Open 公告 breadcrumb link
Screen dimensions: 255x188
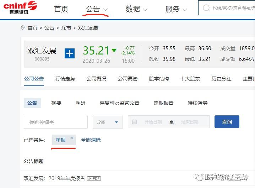[49, 28]
